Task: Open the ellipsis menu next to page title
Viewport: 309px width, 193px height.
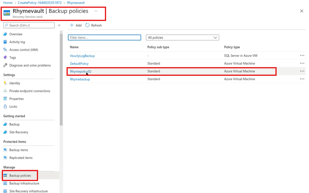Action: pos(96,11)
